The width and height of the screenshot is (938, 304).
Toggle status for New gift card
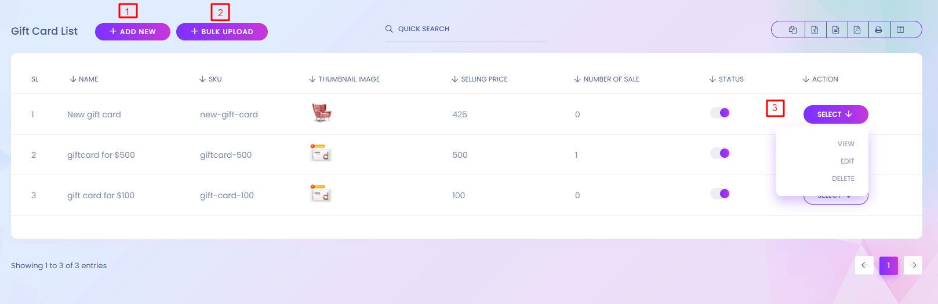(x=720, y=113)
